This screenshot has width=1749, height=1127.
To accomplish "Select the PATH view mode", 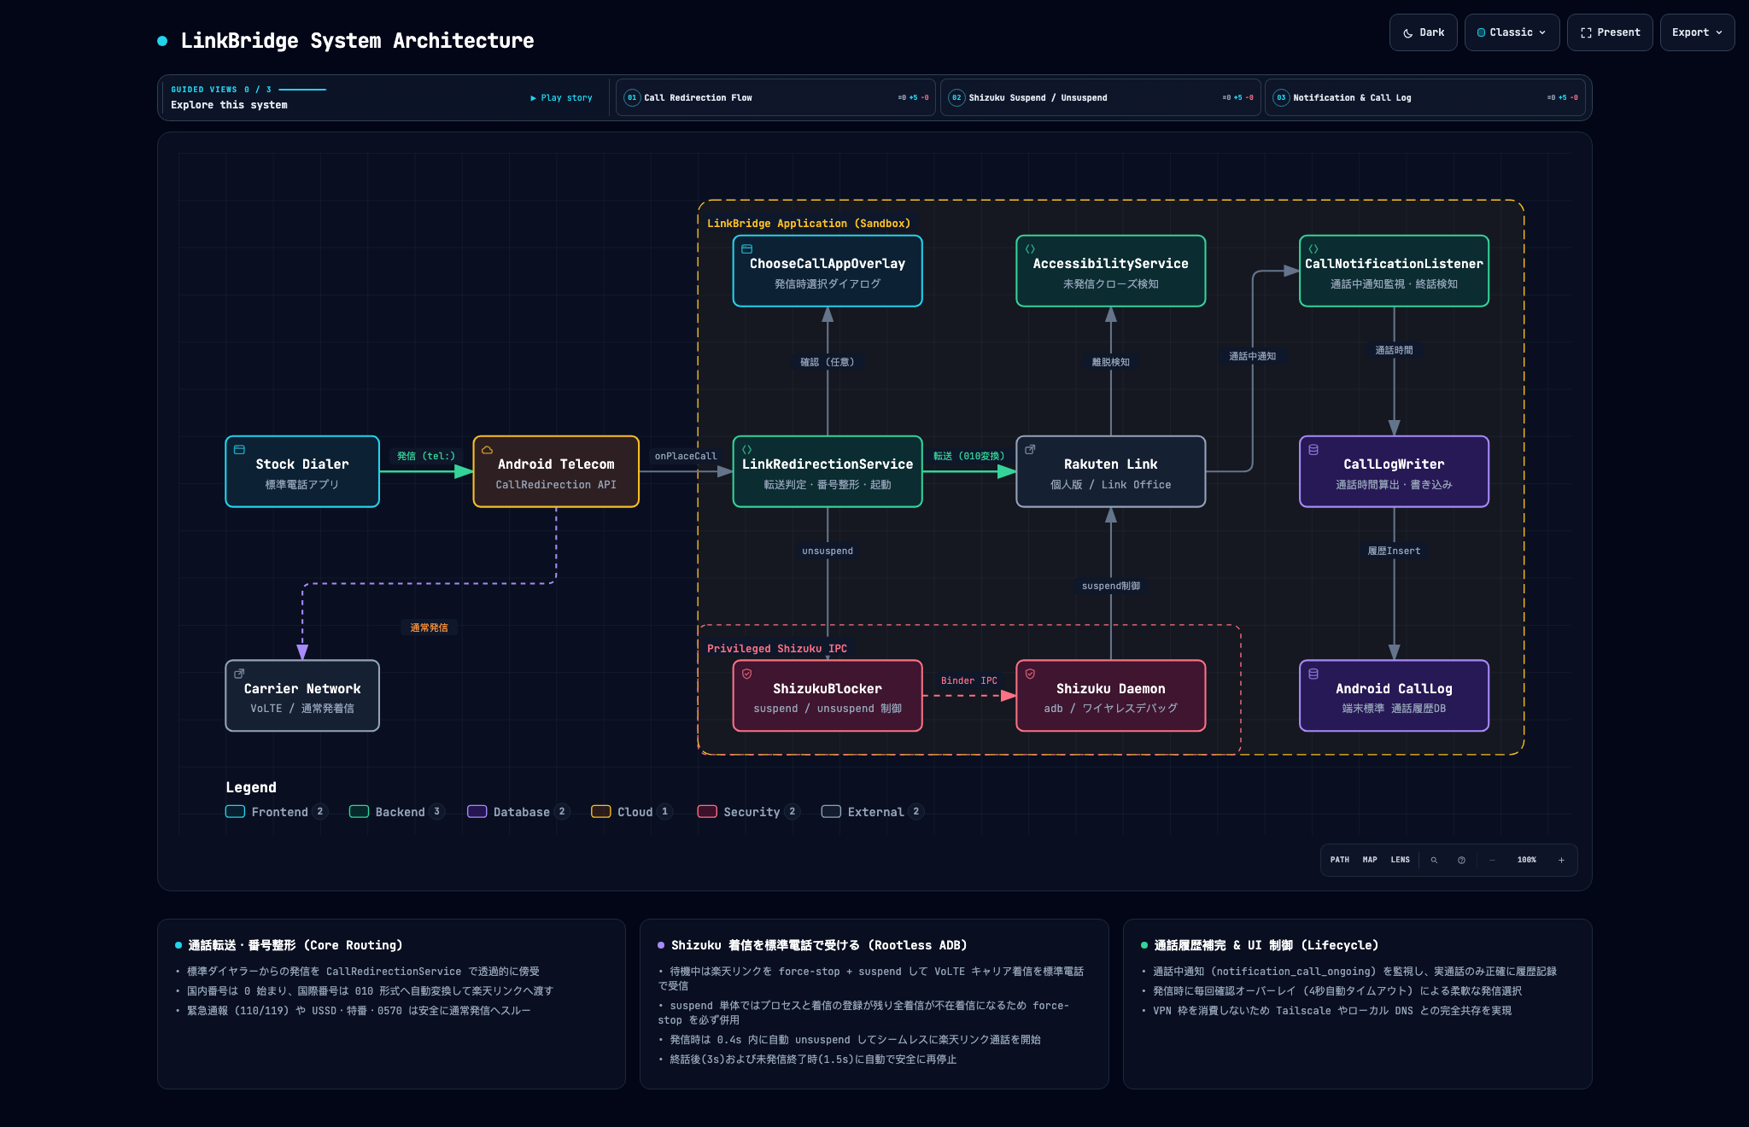I will coord(1340,860).
